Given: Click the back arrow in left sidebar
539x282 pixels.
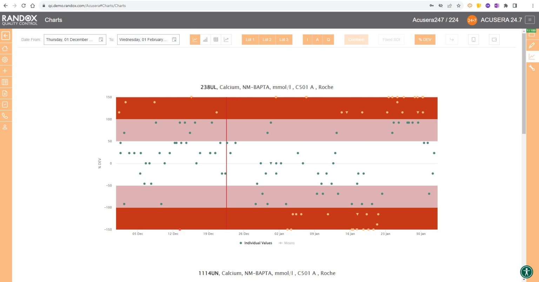Looking at the screenshot, I should (x=6, y=36).
